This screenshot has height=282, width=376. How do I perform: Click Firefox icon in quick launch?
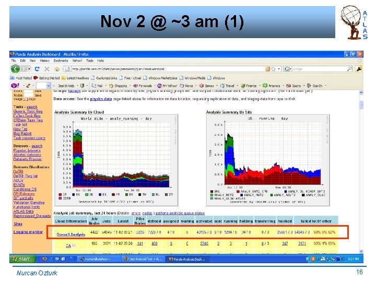pyautogui.click(x=44, y=259)
